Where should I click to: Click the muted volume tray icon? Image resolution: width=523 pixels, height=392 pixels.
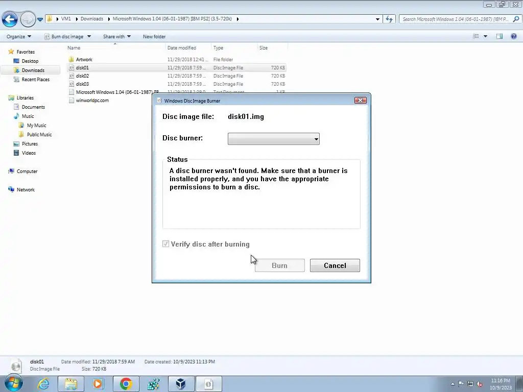coord(480,384)
